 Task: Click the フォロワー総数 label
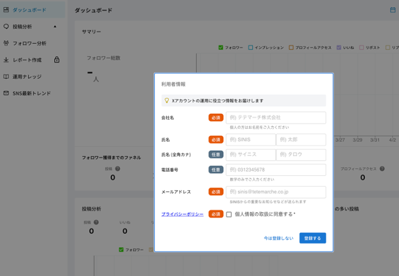click(104, 58)
